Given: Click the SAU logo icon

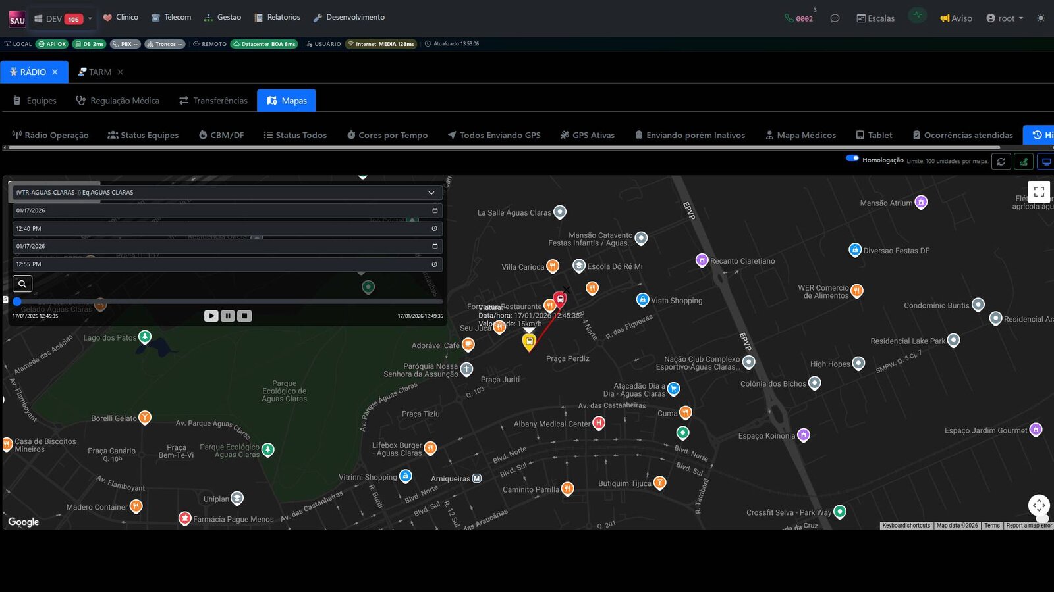Looking at the screenshot, I should point(17,19).
